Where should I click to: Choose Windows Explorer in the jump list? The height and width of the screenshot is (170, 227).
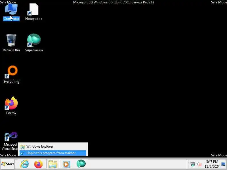pos(53,146)
